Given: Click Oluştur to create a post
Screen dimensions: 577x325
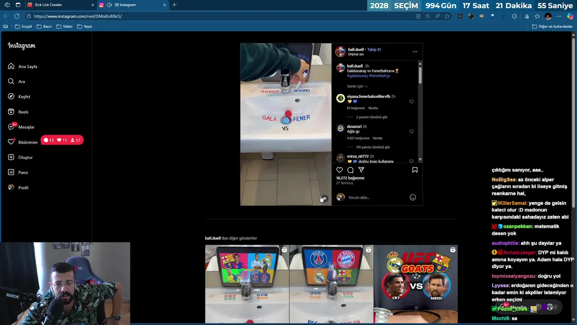Looking at the screenshot, I should click(20, 157).
